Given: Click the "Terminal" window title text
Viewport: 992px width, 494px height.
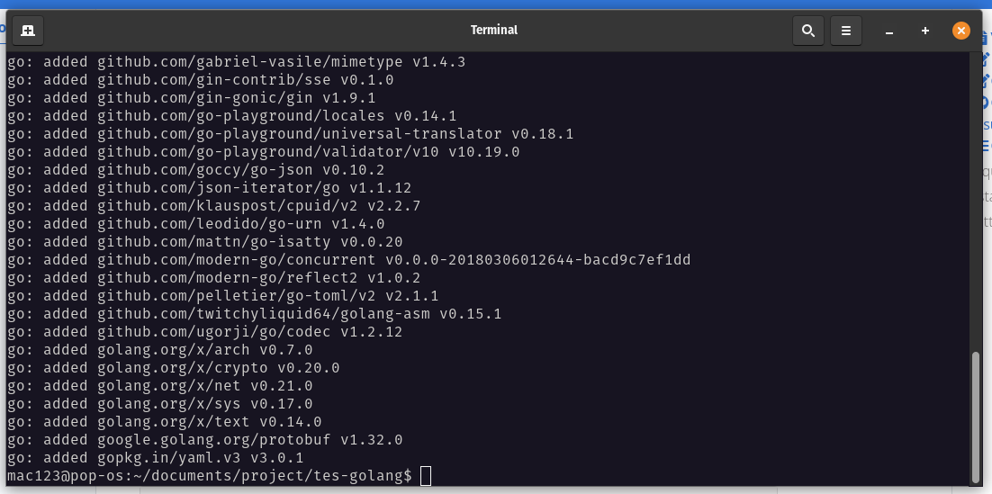Looking at the screenshot, I should pyautogui.click(x=494, y=30).
